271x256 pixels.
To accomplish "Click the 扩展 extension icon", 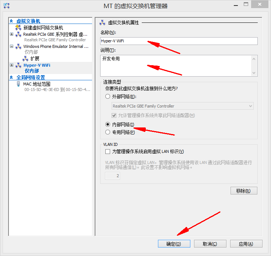I will click(25, 59).
